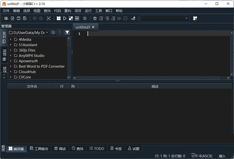Image resolution: width=234 pixels, height=159 pixels.
Task: Switch to the 调试 bottom tab
Action: (x=60, y=148)
